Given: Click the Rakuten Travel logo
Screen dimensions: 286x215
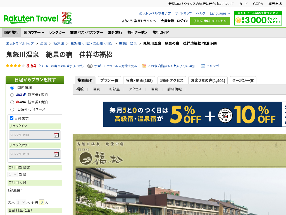Looking at the screenshot, I should click(31, 19).
